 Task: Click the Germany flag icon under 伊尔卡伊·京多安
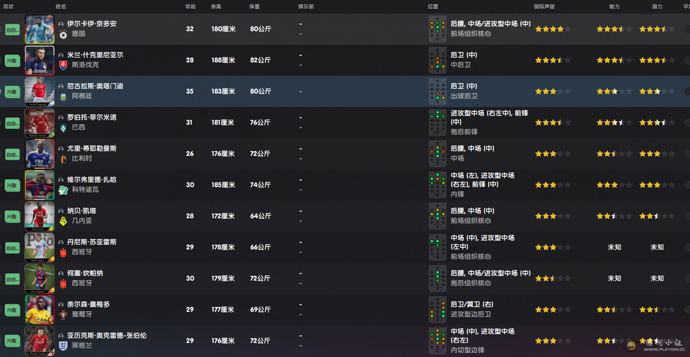63,34
